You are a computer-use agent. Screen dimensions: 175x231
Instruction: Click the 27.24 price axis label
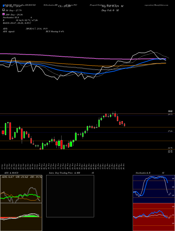coord(170,131)
